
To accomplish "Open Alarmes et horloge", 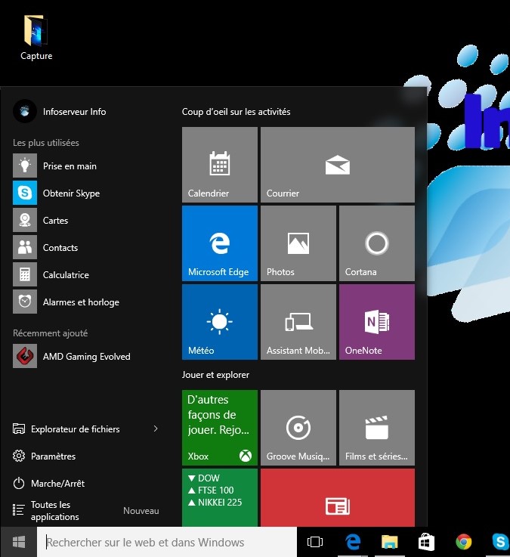I will (85, 302).
